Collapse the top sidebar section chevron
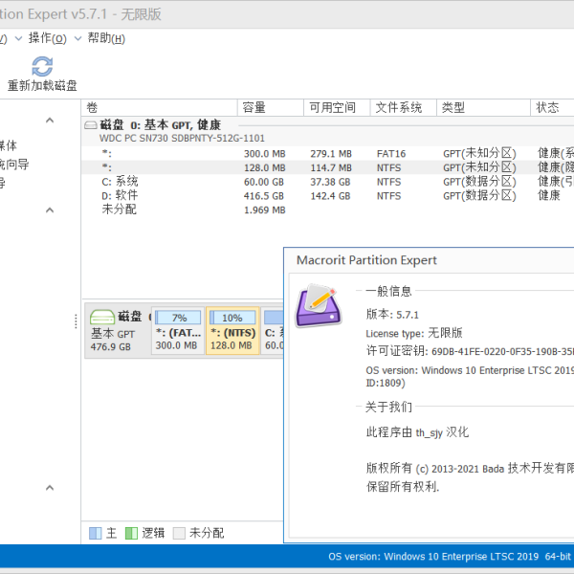Image resolution: width=574 pixels, height=574 pixels. (50, 121)
